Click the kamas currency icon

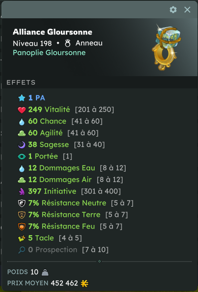tap(85, 283)
